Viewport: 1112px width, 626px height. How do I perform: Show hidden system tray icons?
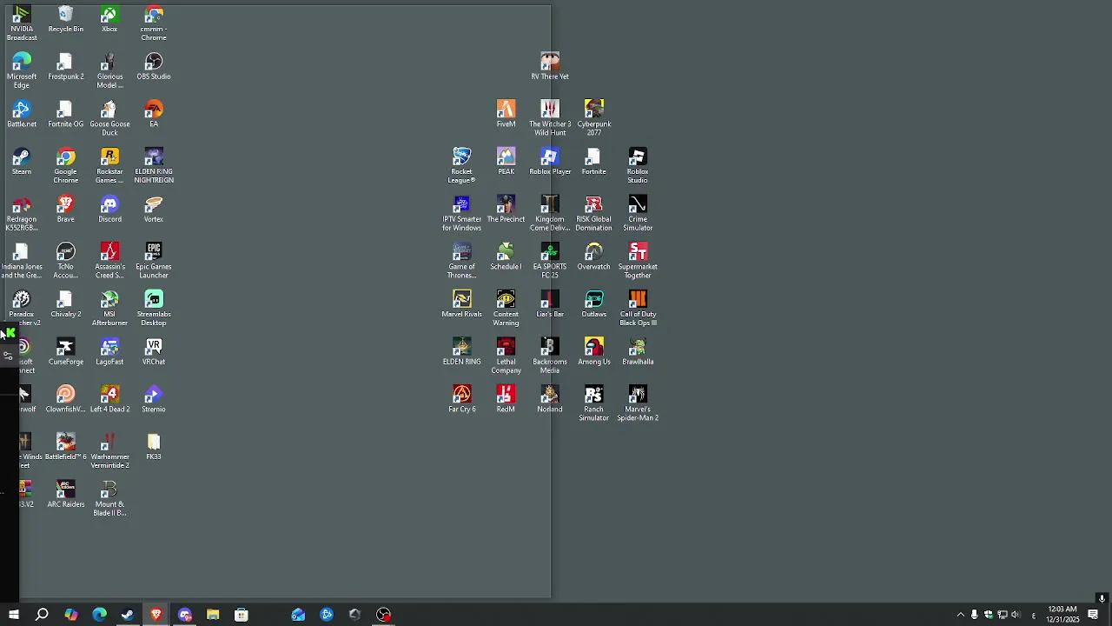click(x=960, y=615)
